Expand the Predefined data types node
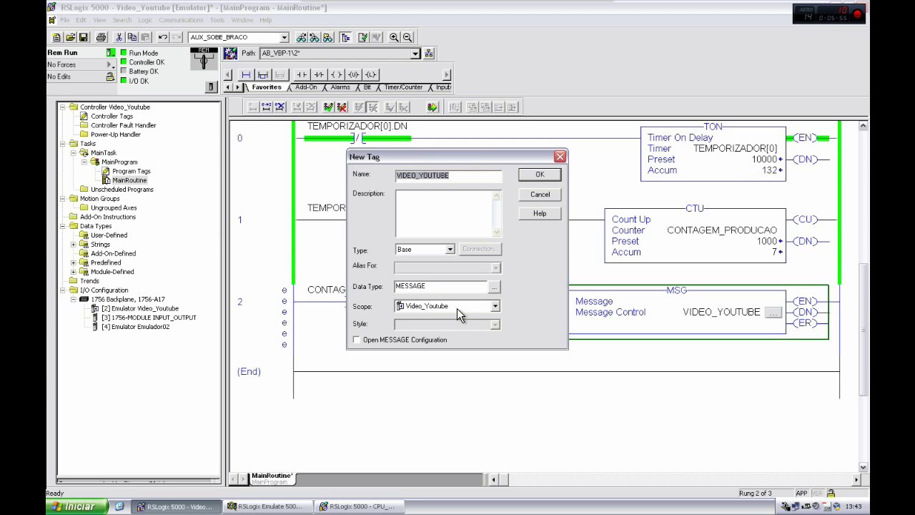 74,263
